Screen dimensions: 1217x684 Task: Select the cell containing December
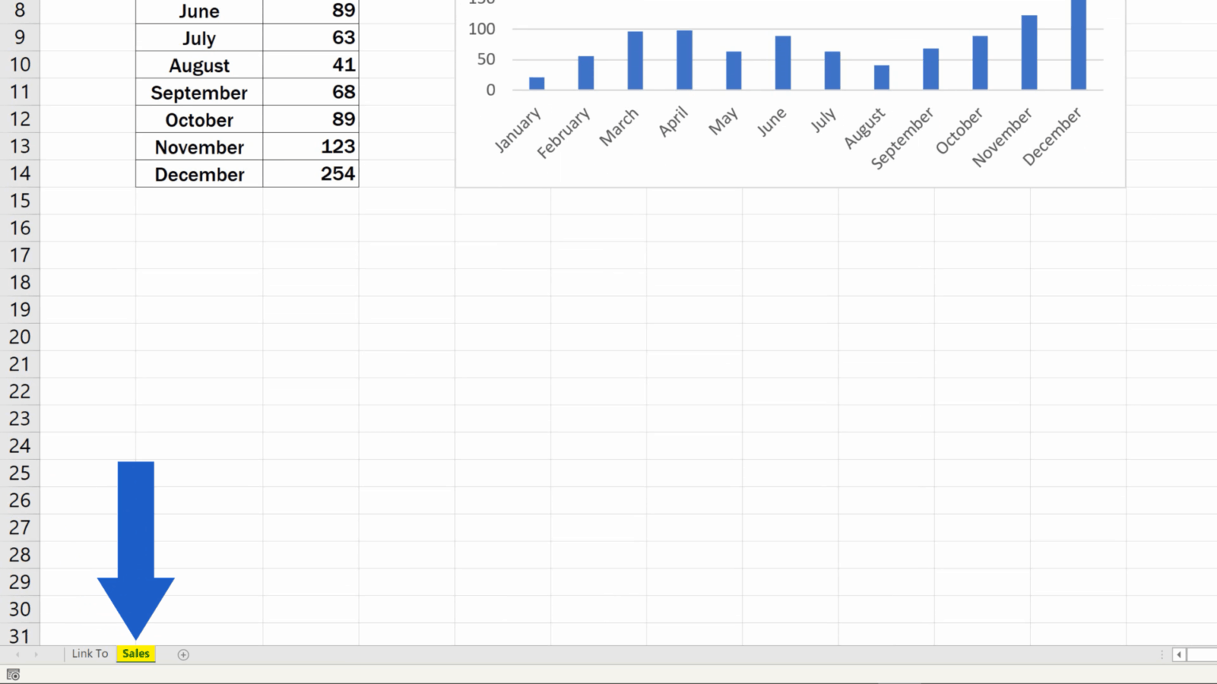(x=198, y=174)
